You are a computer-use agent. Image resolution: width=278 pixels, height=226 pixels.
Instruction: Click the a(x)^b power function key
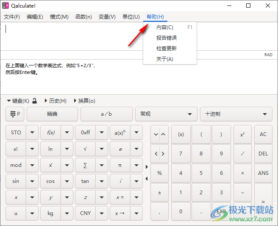[120, 133]
